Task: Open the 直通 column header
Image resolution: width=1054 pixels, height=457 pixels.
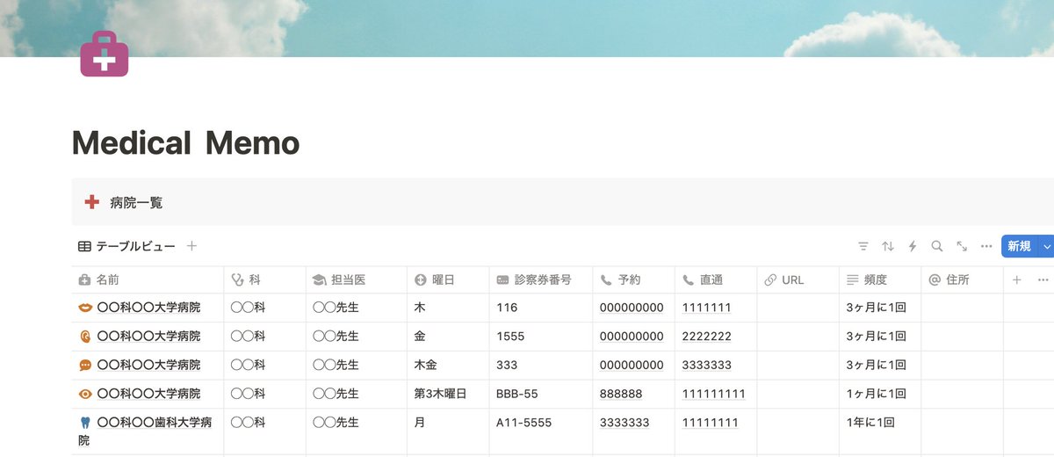Action: [x=716, y=280]
